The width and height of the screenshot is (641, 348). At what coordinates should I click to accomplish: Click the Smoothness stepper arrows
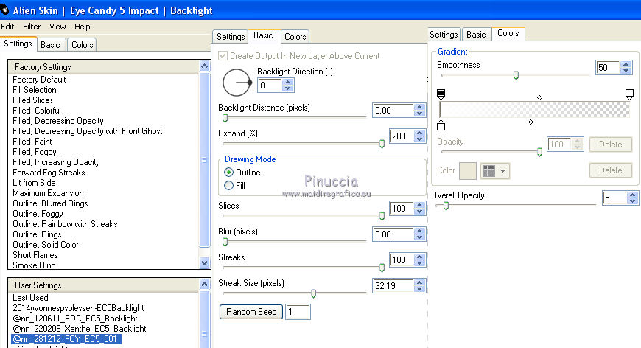pyautogui.click(x=626, y=68)
